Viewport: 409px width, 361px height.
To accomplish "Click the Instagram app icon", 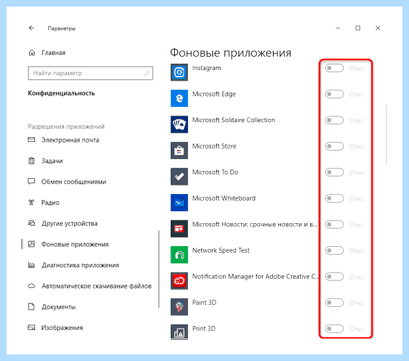I will (x=179, y=73).
